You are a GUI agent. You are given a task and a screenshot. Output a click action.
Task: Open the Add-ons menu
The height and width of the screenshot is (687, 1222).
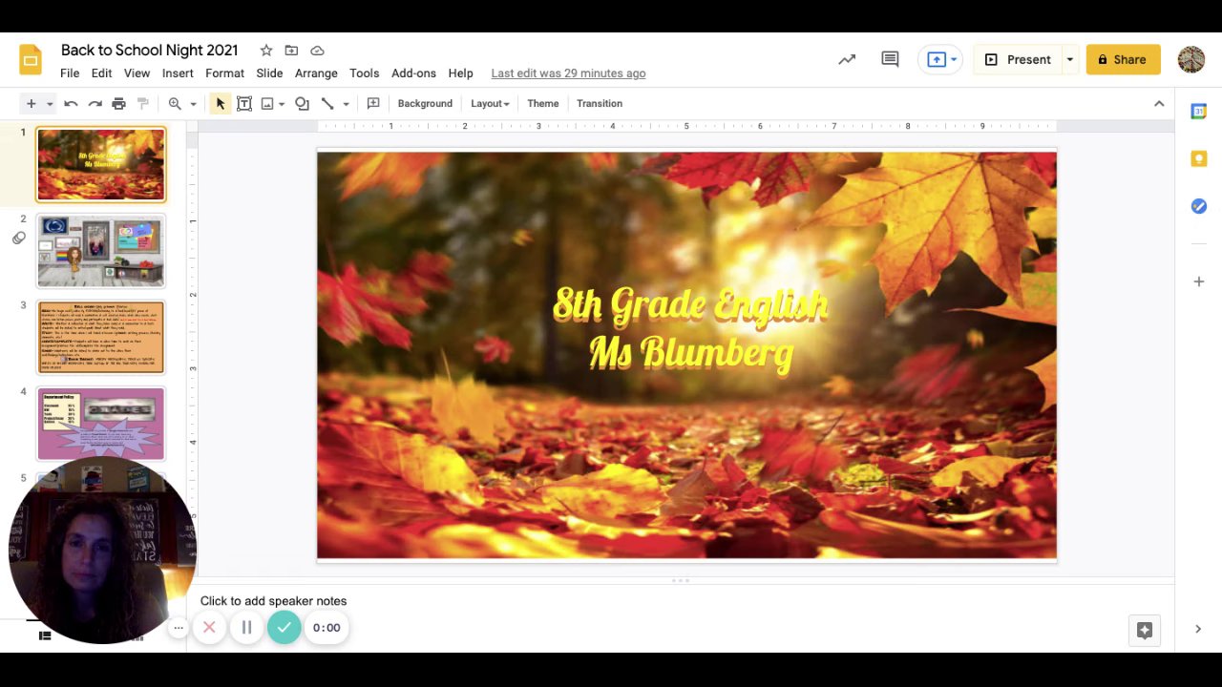(x=413, y=73)
